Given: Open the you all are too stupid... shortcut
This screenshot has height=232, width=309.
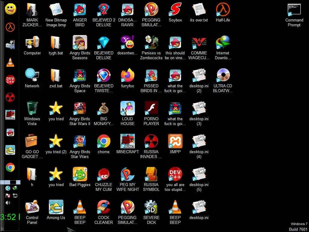Looking at the screenshot, I should [x=175, y=179].
